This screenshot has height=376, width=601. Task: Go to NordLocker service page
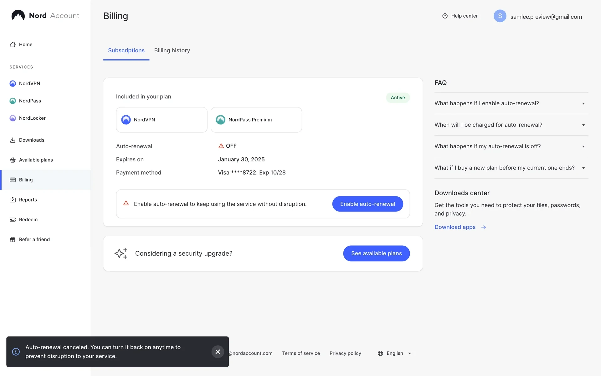coord(45,118)
